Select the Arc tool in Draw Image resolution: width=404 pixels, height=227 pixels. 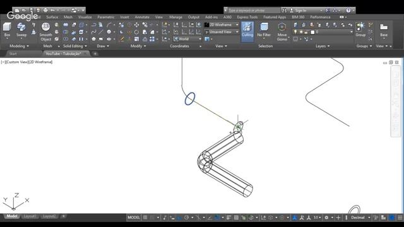pyautogui.click(x=109, y=25)
